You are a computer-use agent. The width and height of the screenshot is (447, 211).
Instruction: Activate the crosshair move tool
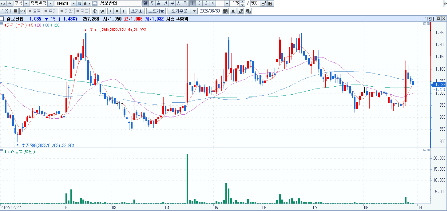pyautogui.click(x=94, y=11)
